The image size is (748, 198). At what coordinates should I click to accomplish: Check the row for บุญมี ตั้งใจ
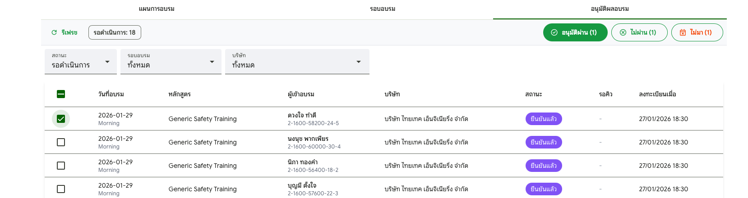pos(61,189)
